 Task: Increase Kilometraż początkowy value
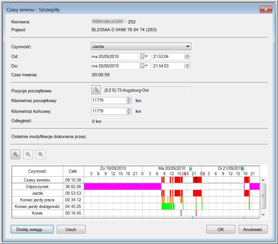click(x=129, y=99)
